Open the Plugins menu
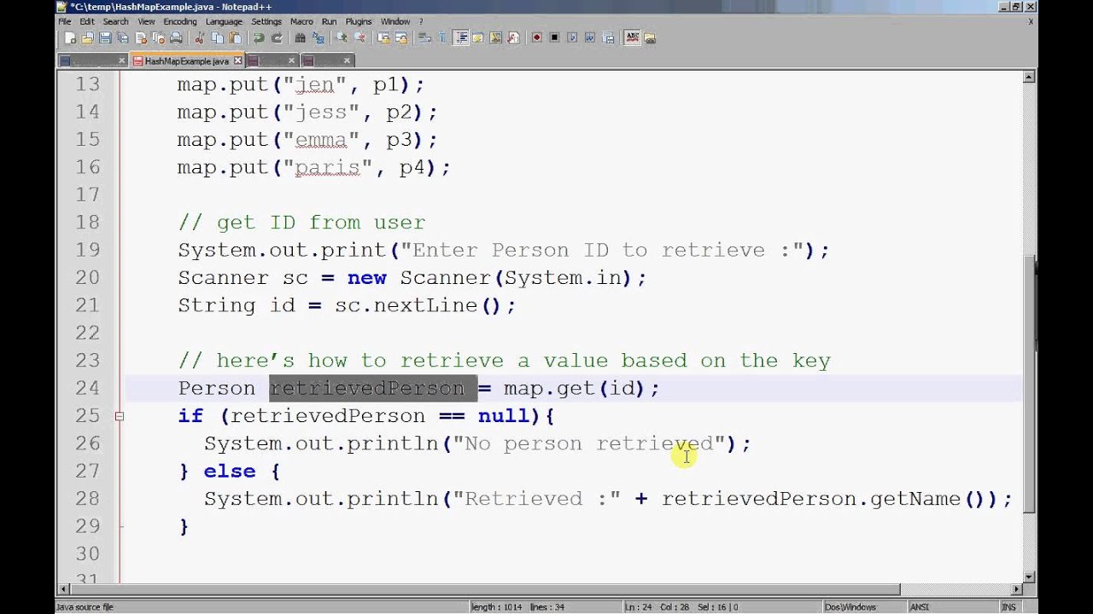 pos(359,21)
